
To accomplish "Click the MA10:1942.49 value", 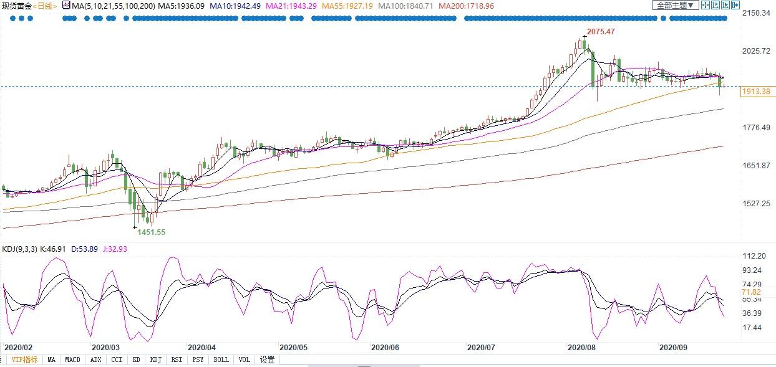I will tap(235, 6).
